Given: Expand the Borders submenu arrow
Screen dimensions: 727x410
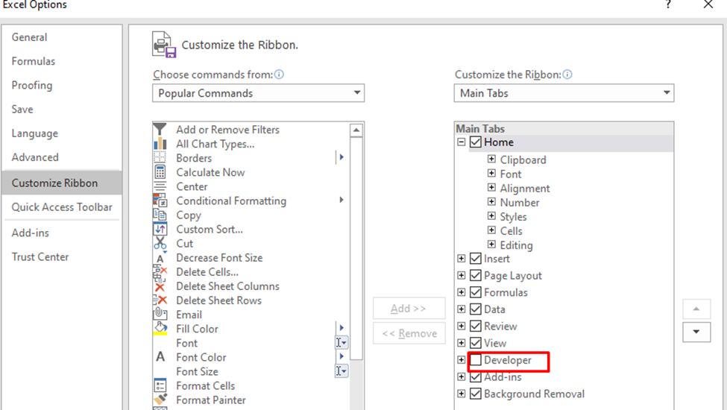Looking at the screenshot, I should coord(342,157).
